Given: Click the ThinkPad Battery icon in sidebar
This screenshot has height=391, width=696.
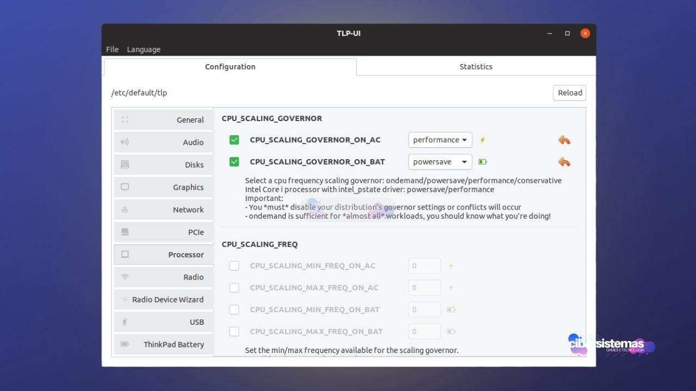Looking at the screenshot, I should (x=125, y=344).
